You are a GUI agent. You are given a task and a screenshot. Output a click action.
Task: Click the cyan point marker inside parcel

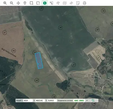(x=39, y=64)
